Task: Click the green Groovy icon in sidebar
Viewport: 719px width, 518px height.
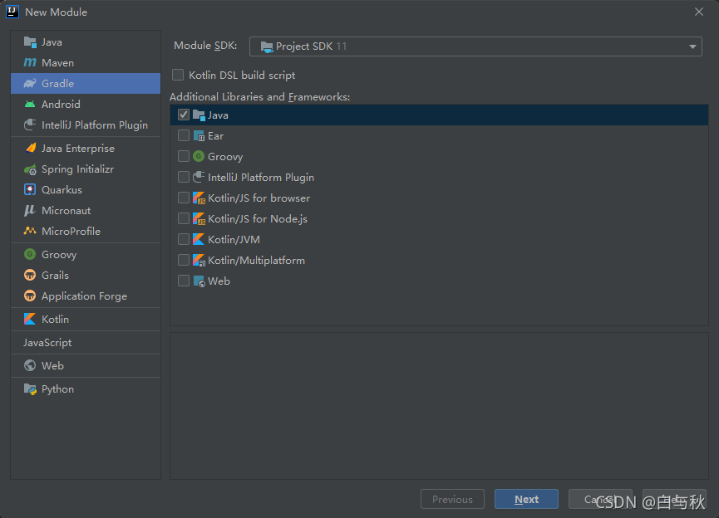Action: (x=30, y=254)
